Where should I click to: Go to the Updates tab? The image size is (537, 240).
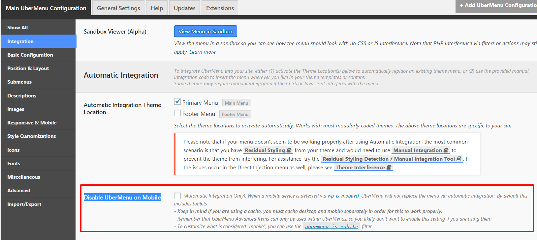[185, 8]
